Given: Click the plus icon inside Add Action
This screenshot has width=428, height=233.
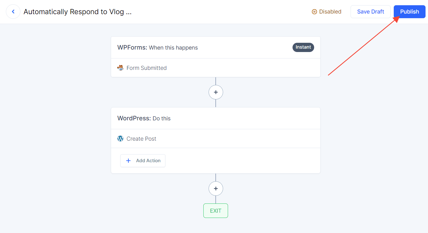Looking at the screenshot, I should [128, 161].
